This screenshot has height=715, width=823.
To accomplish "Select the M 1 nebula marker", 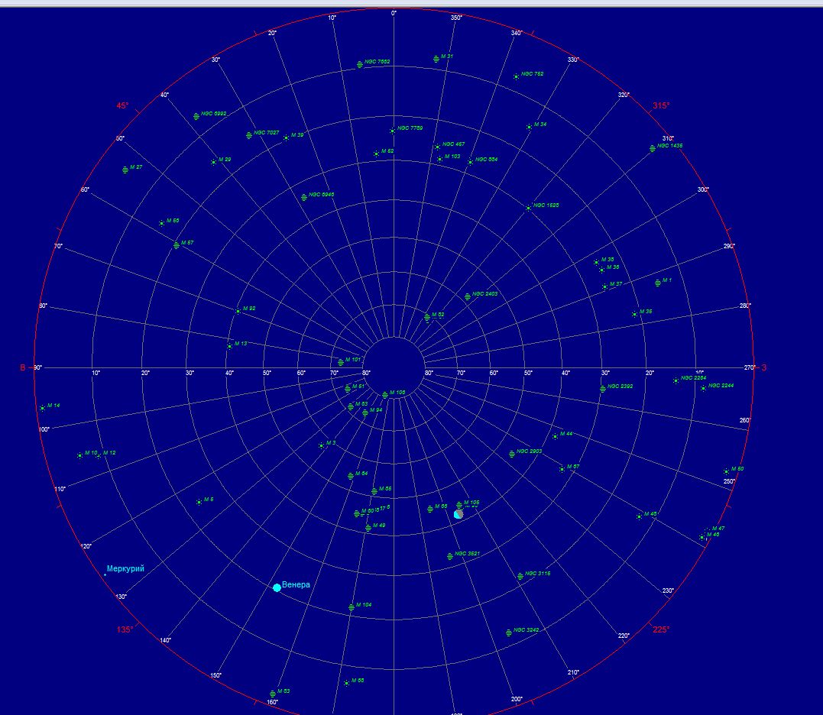I will pos(658,283).
